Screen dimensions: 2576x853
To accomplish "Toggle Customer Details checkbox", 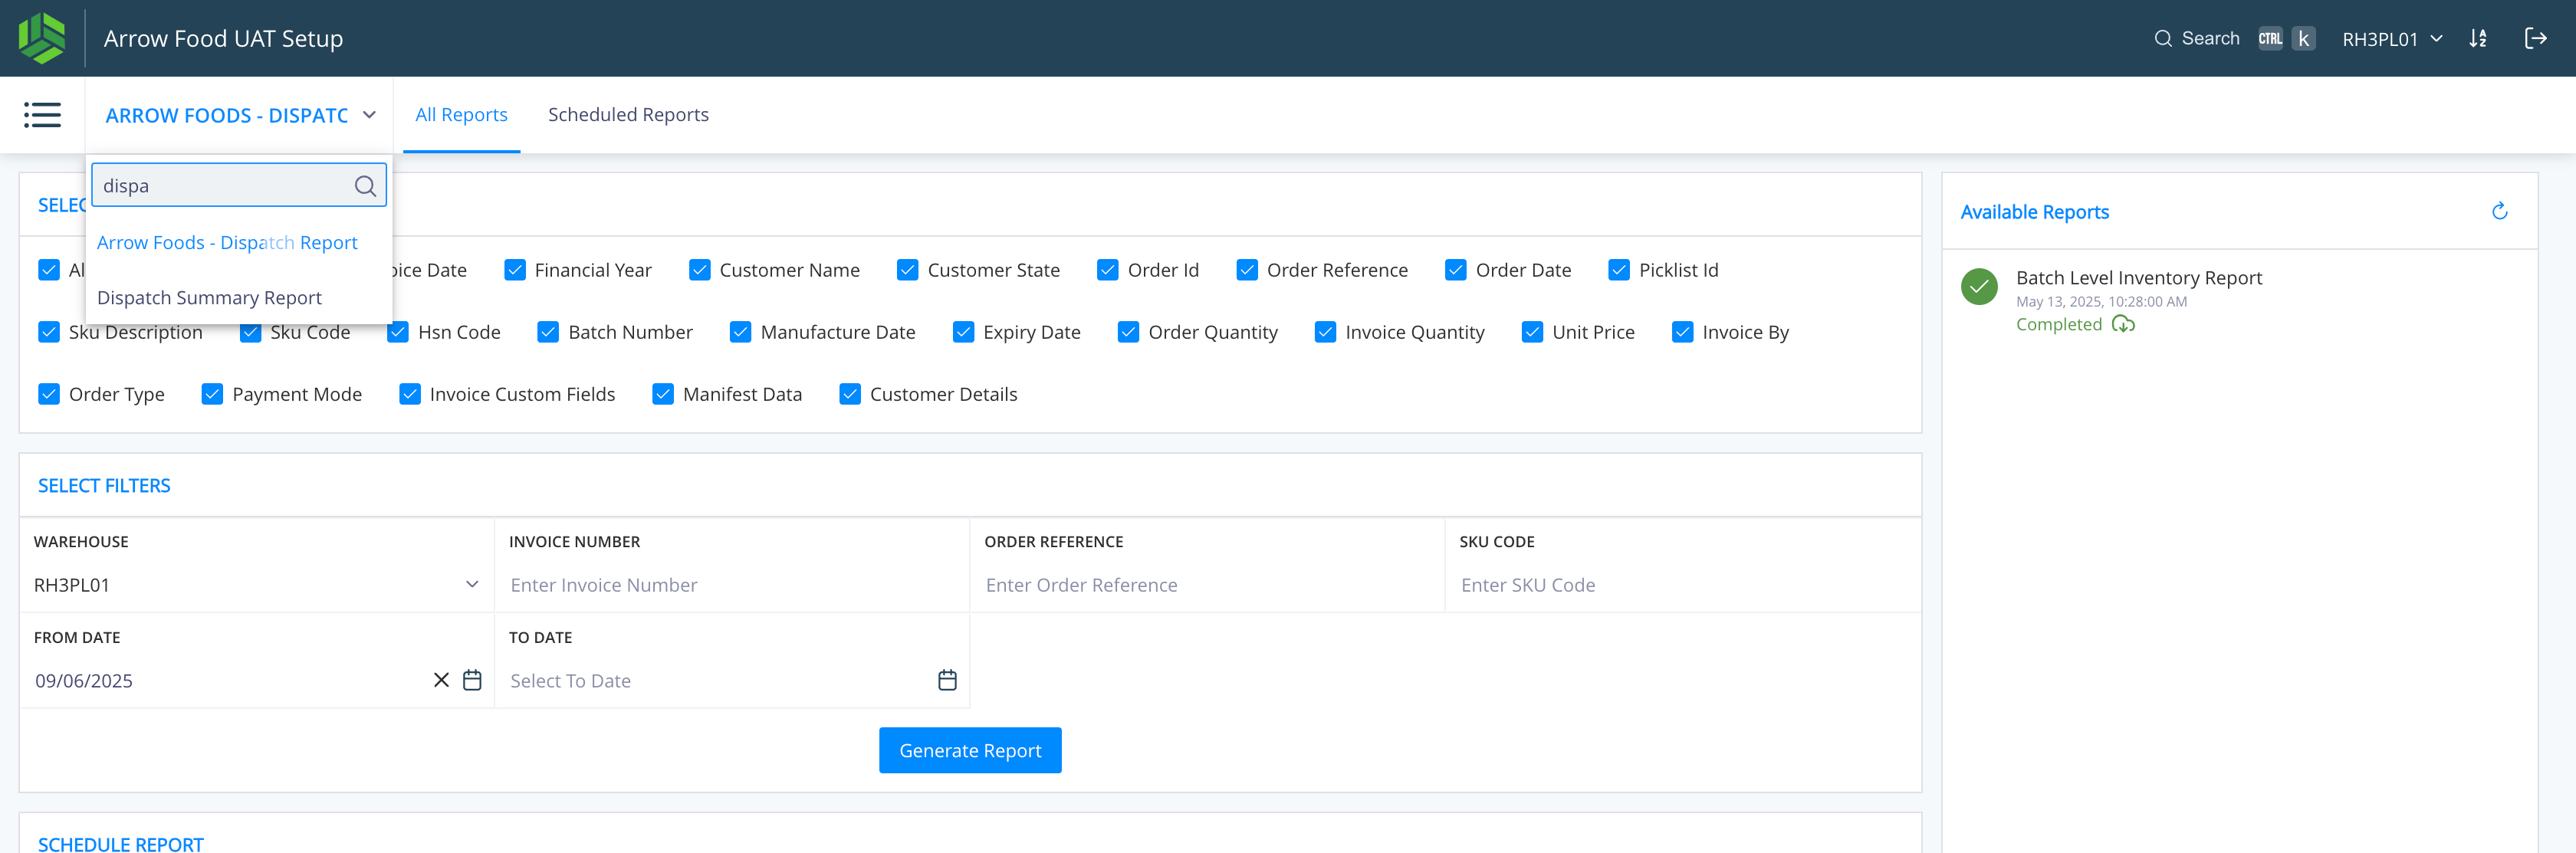I will pos(850,394).
